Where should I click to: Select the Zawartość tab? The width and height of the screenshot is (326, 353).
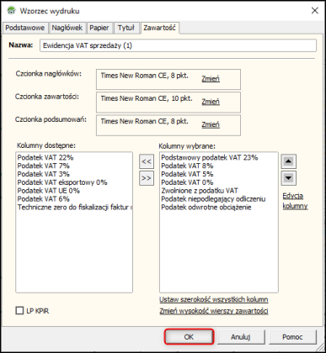click(159, 28)
